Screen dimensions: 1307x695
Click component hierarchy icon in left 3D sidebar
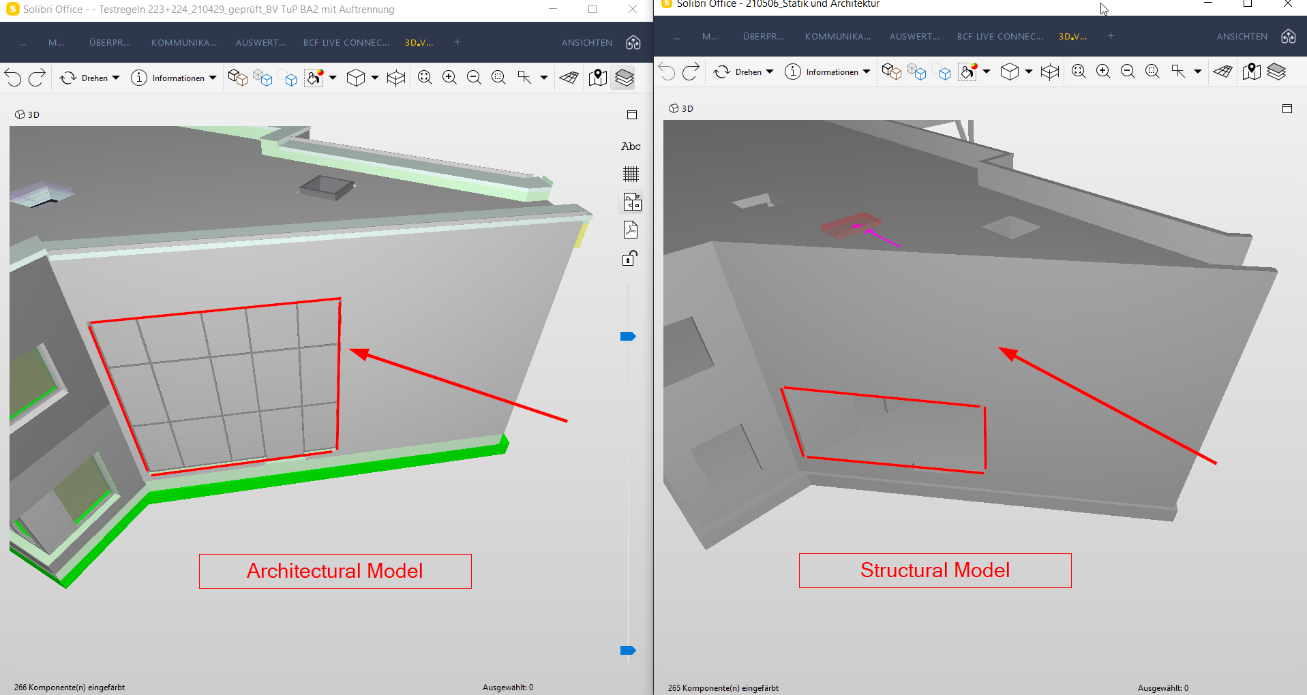point(632,202)
